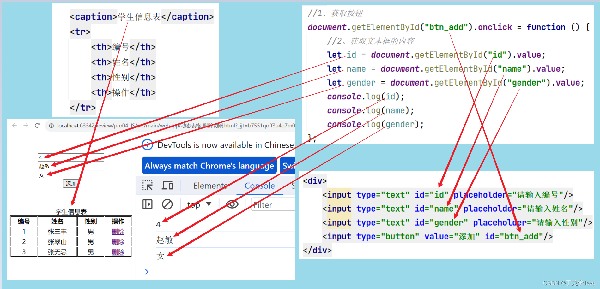
Task: Click console output line 女
Action: click(161, 256)
